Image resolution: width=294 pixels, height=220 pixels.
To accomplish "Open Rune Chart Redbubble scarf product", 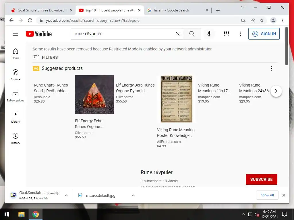I will pos(51,93).
